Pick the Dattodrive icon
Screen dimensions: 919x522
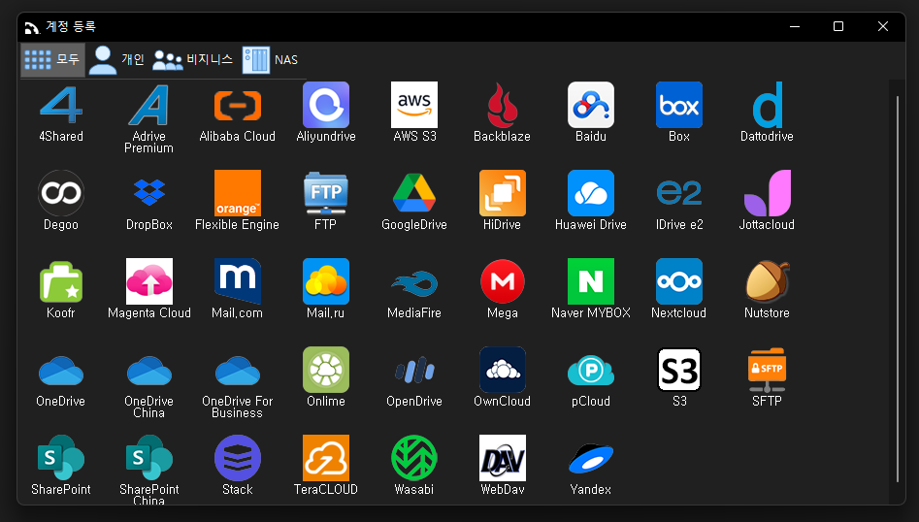(x=768, y=106)
